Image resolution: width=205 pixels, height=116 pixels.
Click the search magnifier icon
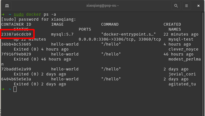(x=176, y=6)
